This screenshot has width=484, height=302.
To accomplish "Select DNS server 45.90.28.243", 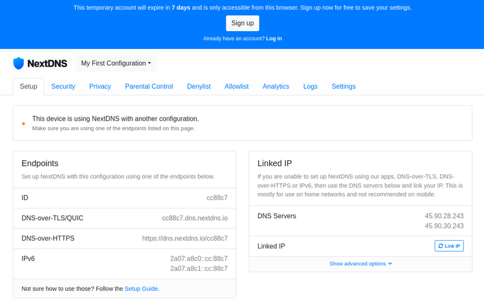I will coord(444,216).
